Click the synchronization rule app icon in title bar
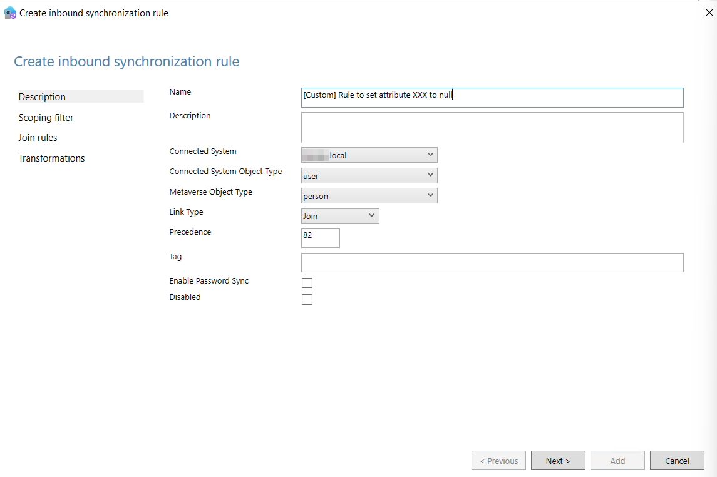This screenshot has height=477, width=717. (10, 13)
